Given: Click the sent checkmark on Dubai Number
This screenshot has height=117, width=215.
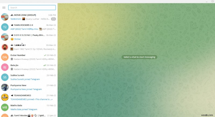Looking at the screenshot, I should (45, 55).
